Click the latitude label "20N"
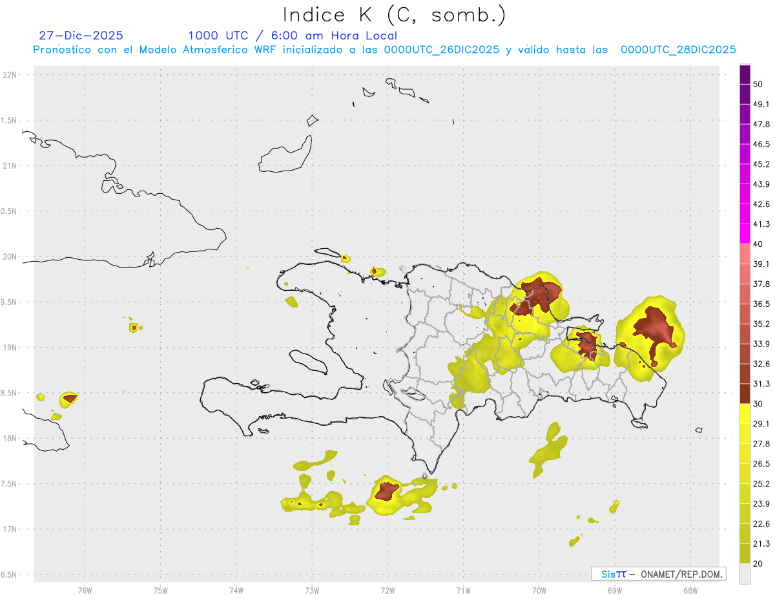The image size is (775, 599). tap(11, 257)
